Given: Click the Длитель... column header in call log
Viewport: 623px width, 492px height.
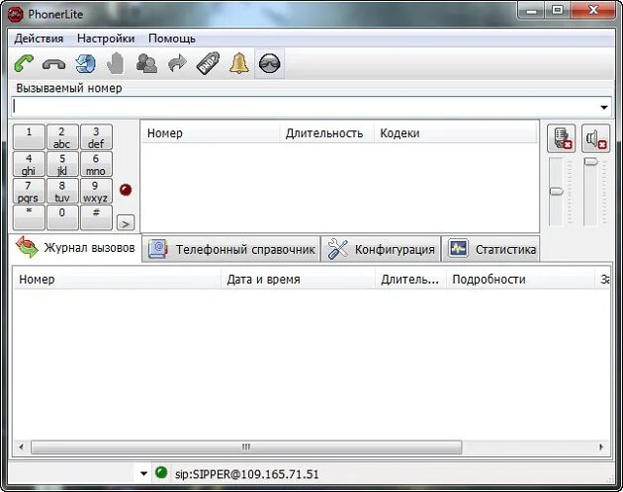Looking at the screenshot, I should (x=410, y=280).
